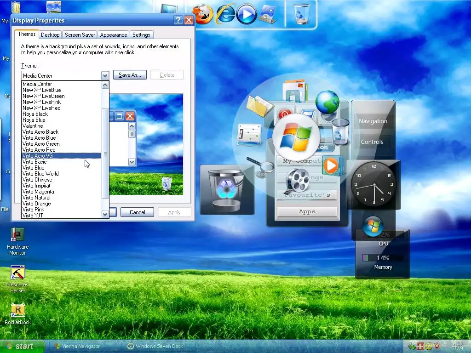Viewport: 471px width, 353px height.
Task: Click the magnifying glass search icon
Action: pos(261,166)
